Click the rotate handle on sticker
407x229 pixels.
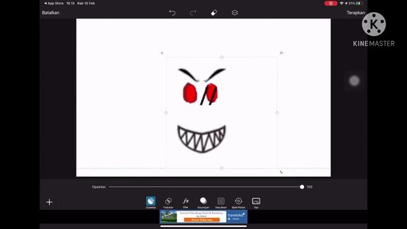tap(281, 53)
